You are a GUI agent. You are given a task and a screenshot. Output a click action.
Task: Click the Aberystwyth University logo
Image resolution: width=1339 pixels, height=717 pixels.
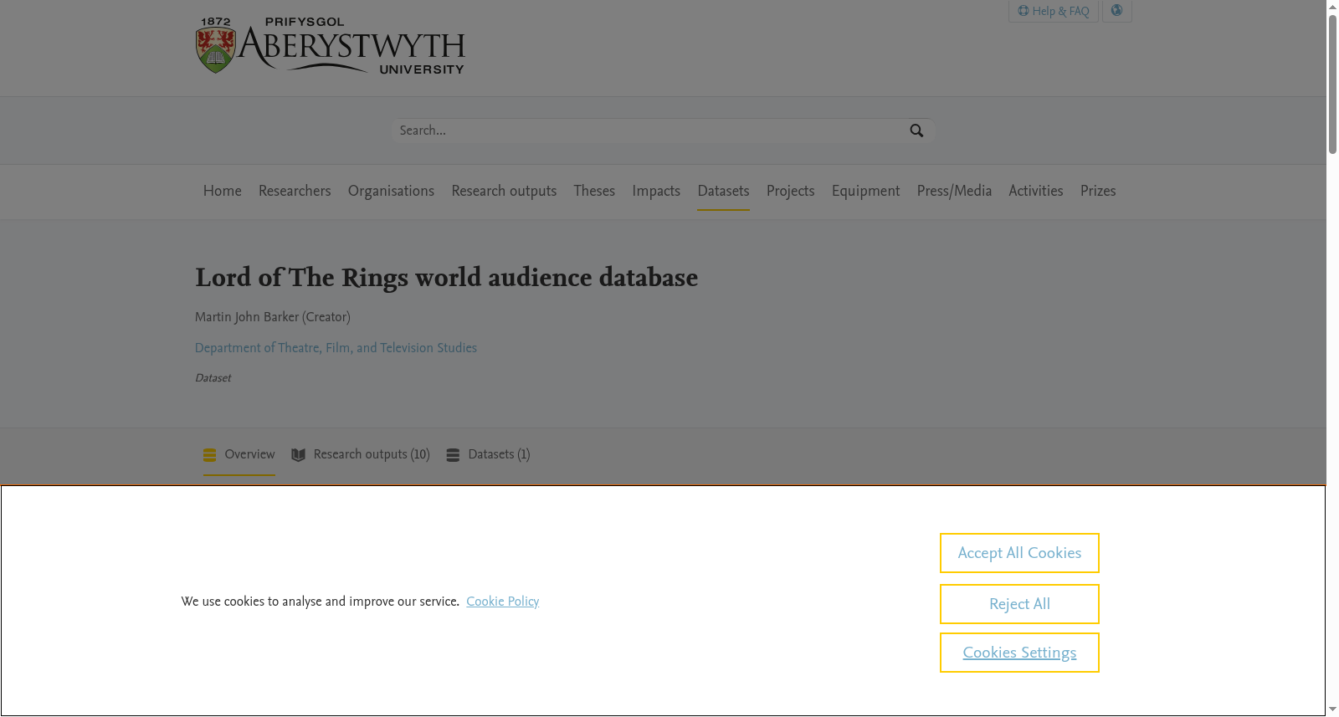330,45
